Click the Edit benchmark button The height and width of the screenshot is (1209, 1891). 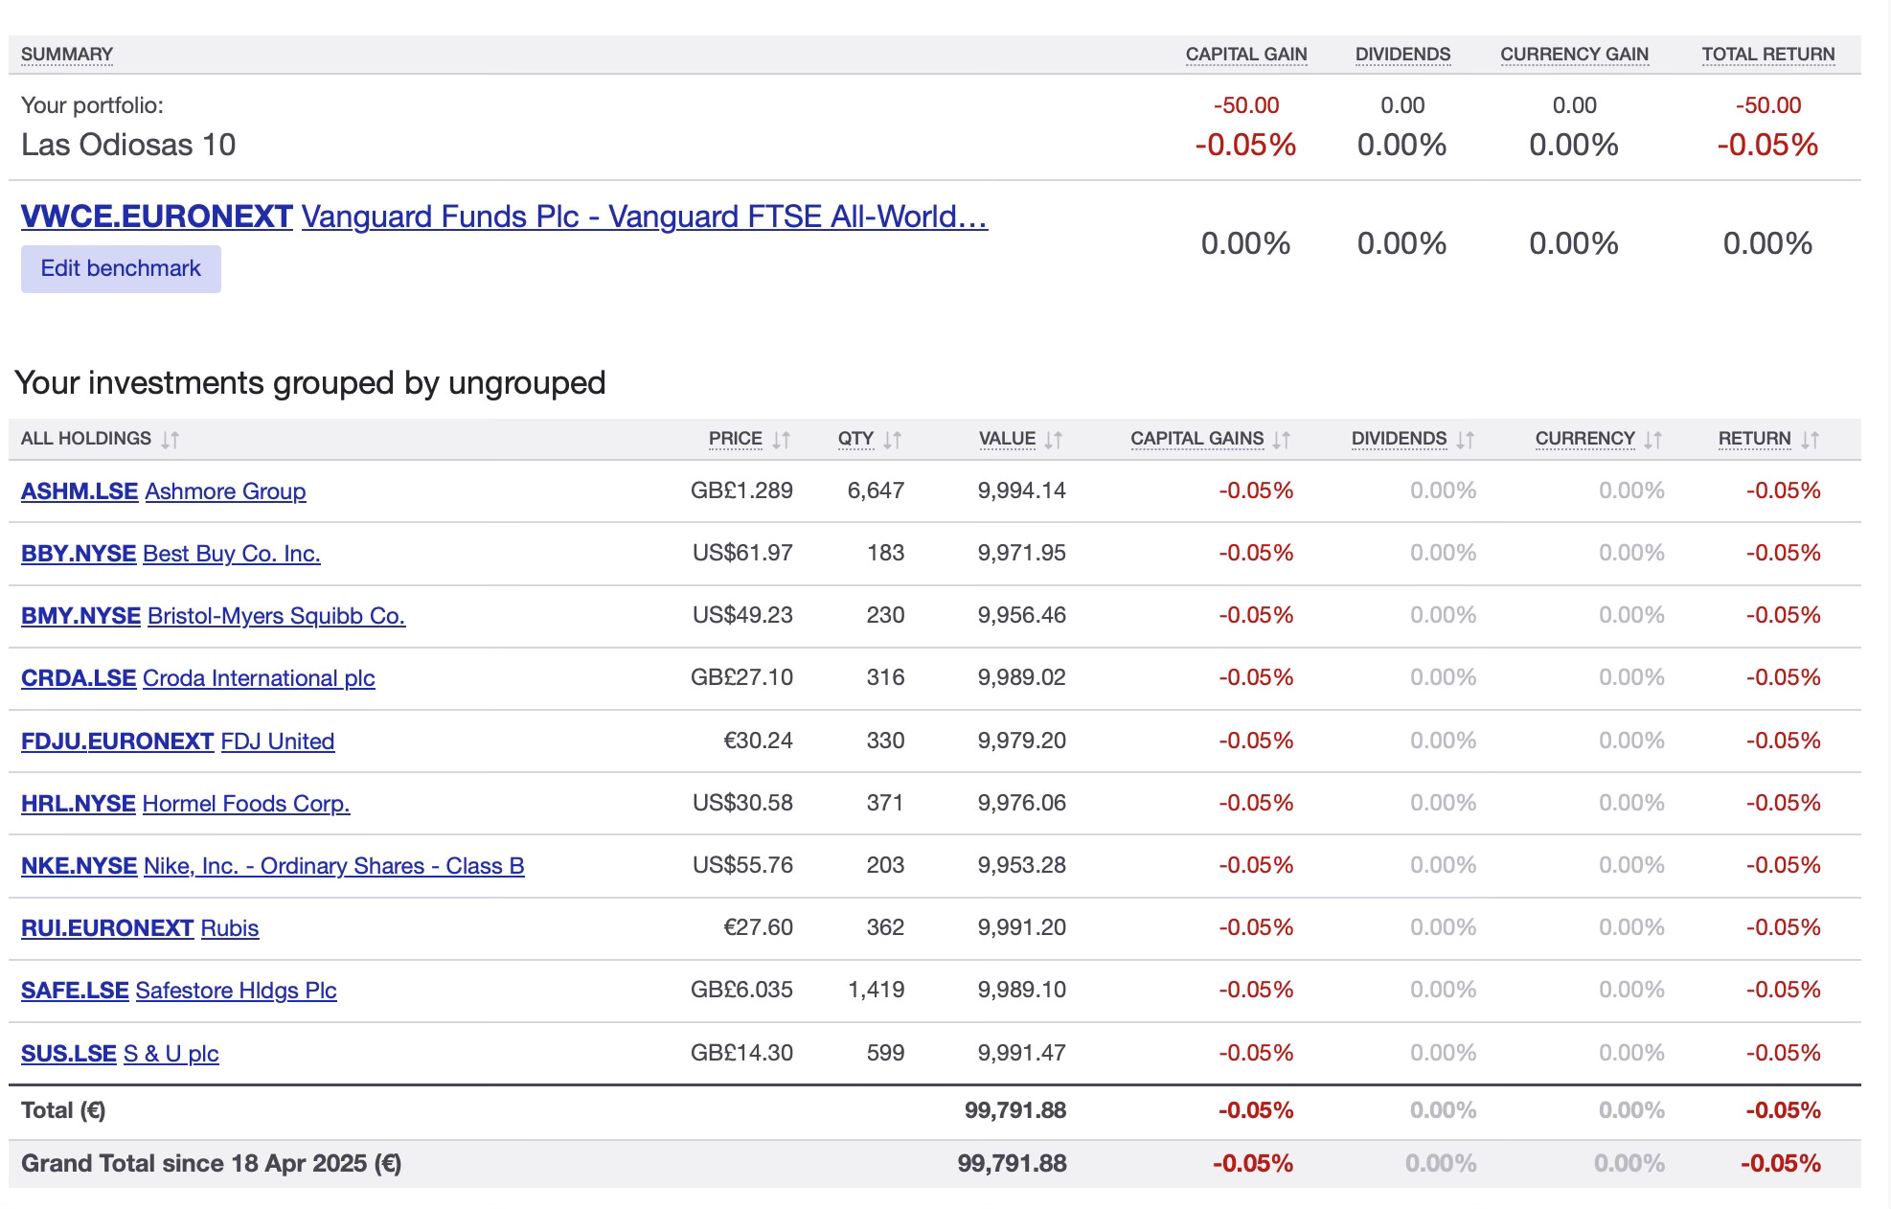pyautogui.click(x=121, y=268)
